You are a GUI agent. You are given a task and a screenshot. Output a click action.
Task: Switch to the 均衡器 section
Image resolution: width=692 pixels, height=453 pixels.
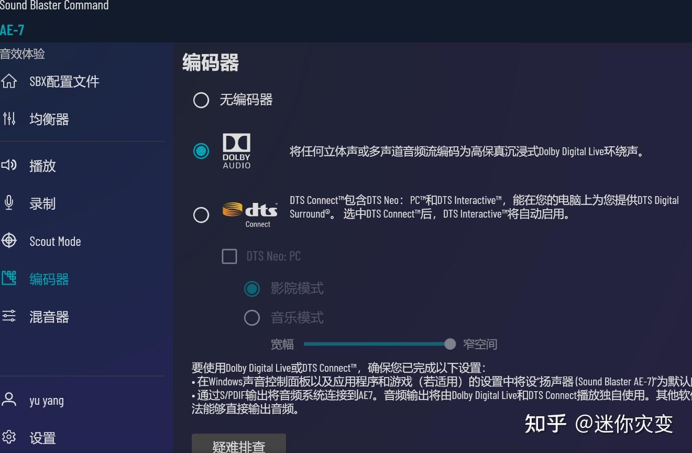point(49,119)
